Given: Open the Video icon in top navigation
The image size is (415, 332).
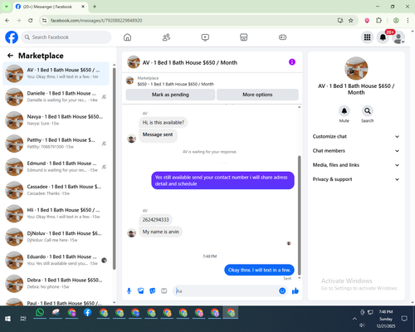Looking at the screenshot, I should tap(205, 37).
